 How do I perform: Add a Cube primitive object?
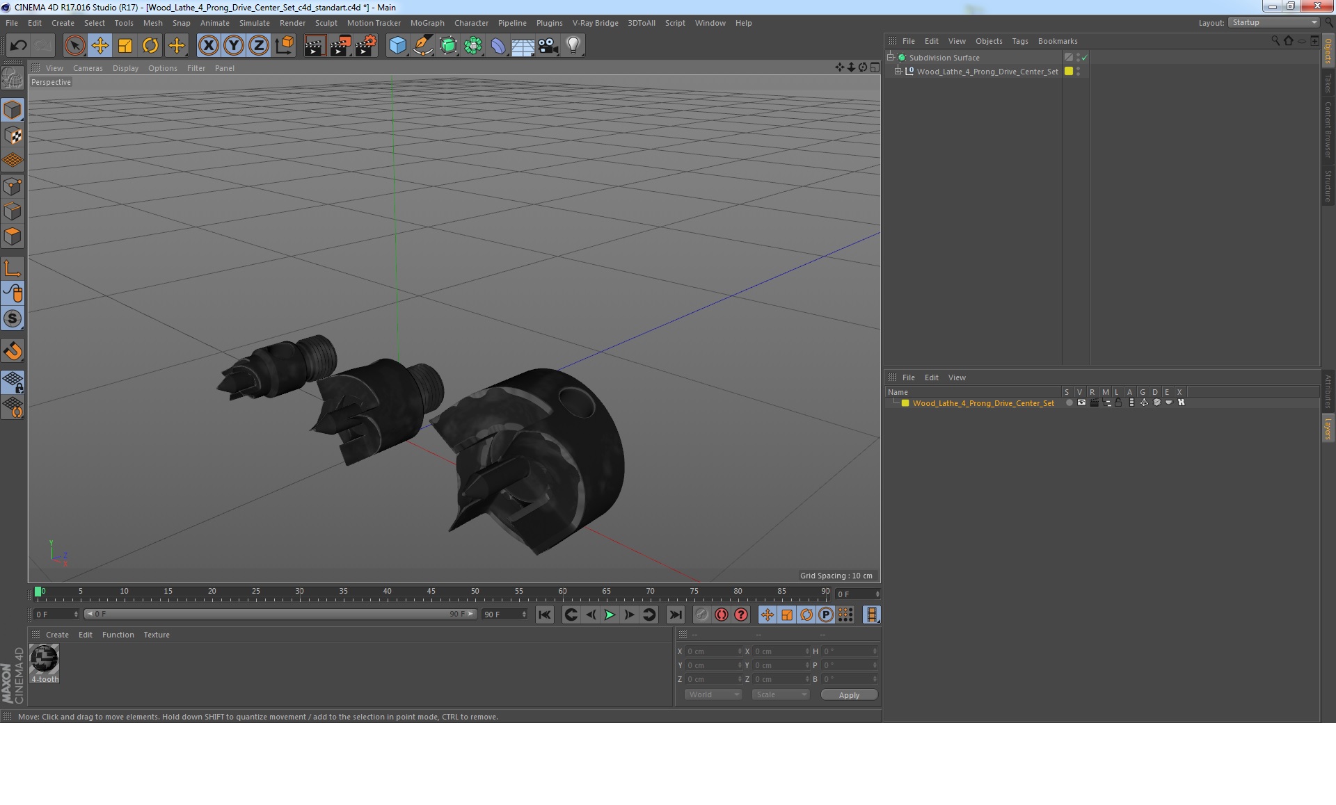(397, 46)
